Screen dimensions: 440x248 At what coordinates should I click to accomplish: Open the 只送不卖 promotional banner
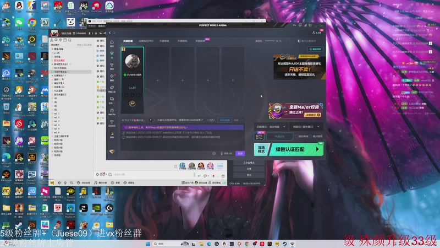299,67
